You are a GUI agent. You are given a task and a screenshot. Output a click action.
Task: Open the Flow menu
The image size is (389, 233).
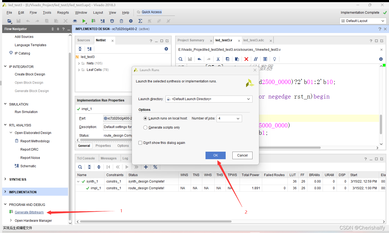(33, 13)
